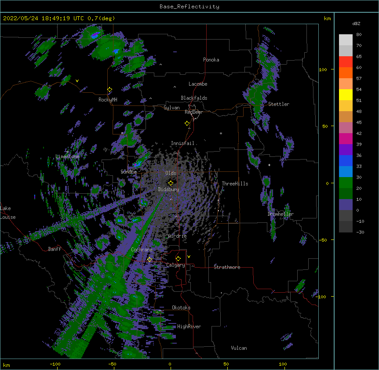The width and height of the screenshot is (379, 370).
Task: Click the Sylvan label
Action: tap(171, 108)
